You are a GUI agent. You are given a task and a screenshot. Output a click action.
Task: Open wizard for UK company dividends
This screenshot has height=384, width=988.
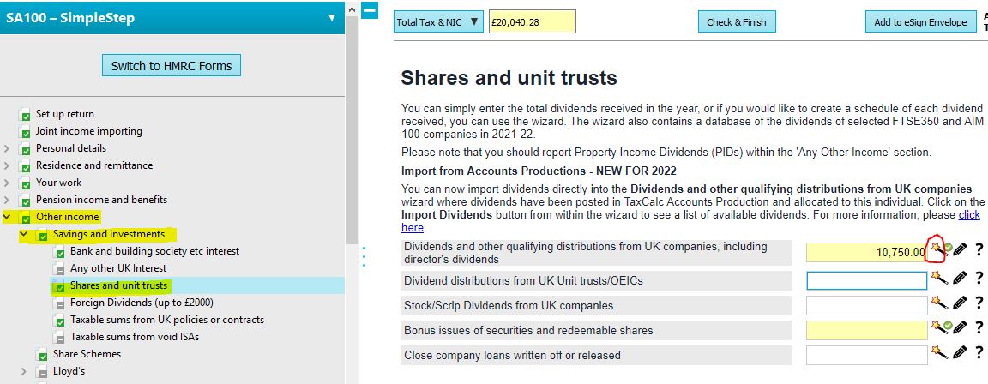tap(937, 250)
